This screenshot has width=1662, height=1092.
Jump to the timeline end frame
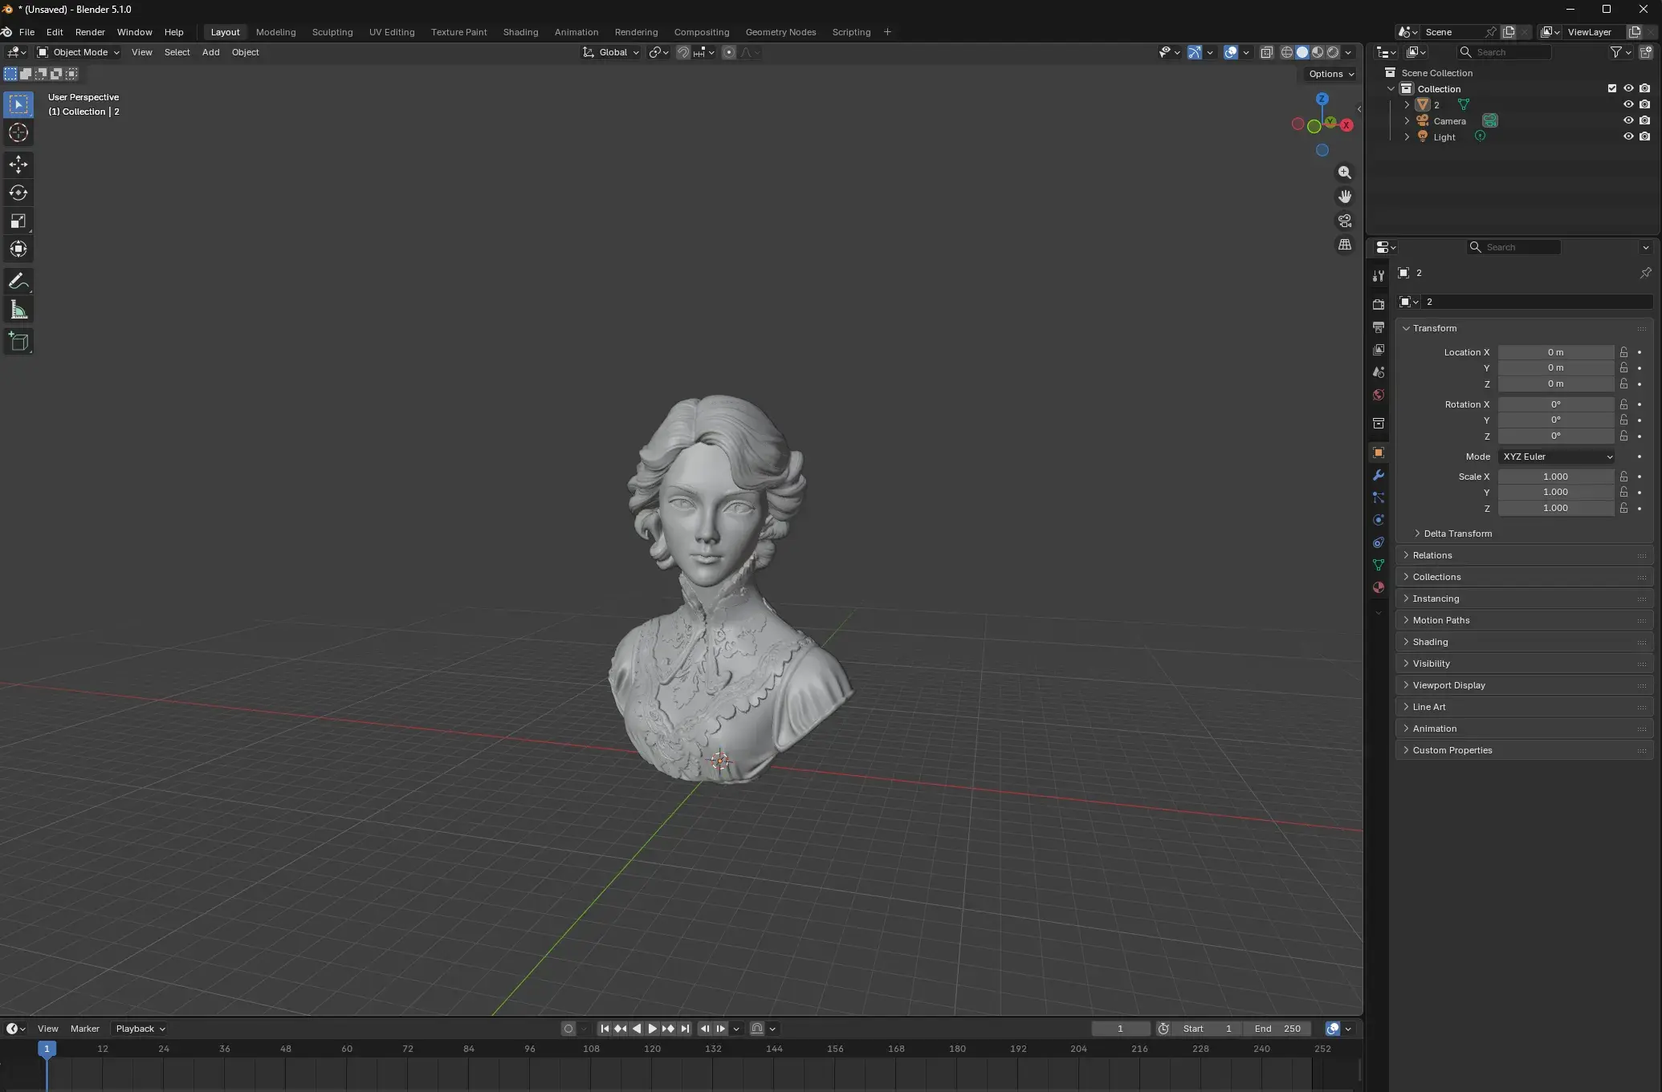point(684,1029)
